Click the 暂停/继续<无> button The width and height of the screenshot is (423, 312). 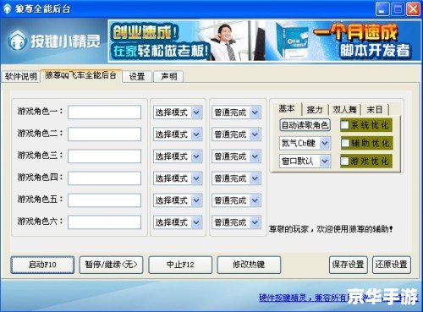coord(111,265)
